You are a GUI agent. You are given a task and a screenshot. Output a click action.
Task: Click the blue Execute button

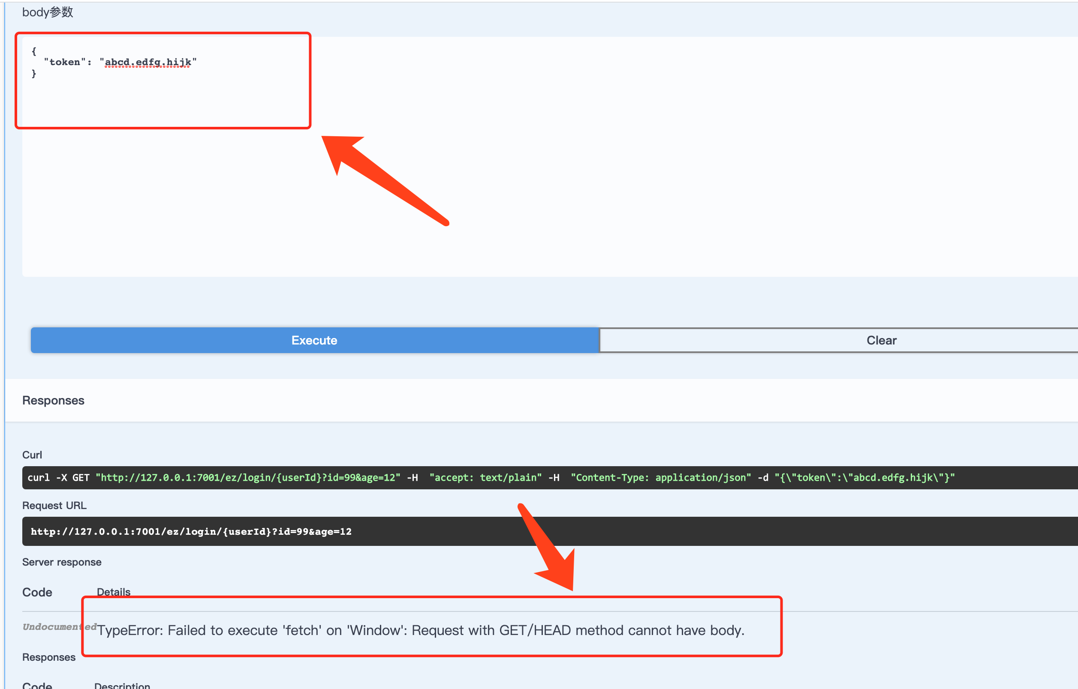coord(314,340)
